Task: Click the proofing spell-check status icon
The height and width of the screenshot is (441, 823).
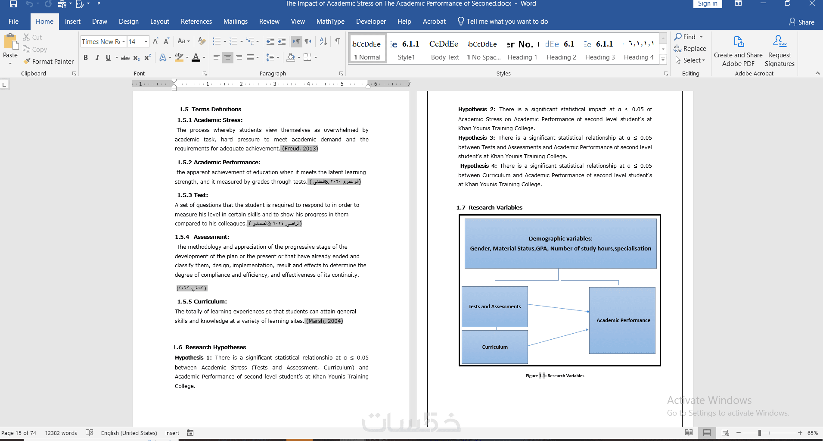Action: pos(90,433)
